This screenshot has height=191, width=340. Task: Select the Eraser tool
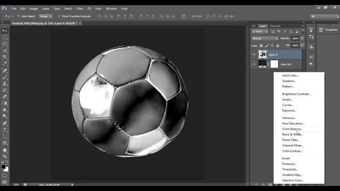pos(5,97)
